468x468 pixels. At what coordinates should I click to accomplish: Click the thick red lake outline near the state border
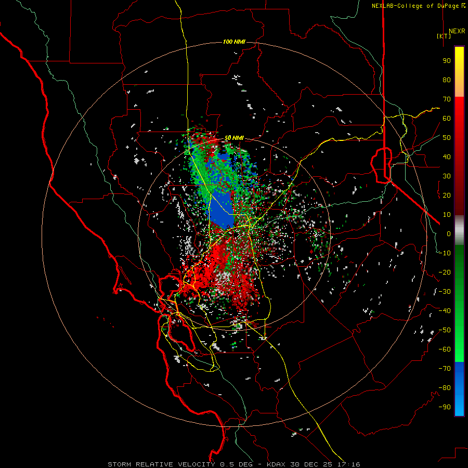coord(381,165)
